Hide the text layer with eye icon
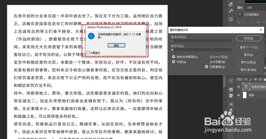Viewport: 266px width, 139px height. pos(239,87)
